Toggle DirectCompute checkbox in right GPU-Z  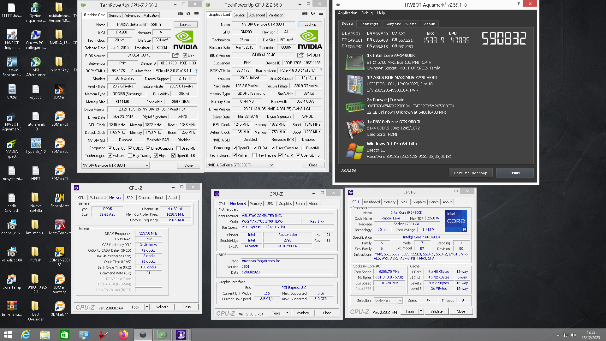[x=273, y=148]
